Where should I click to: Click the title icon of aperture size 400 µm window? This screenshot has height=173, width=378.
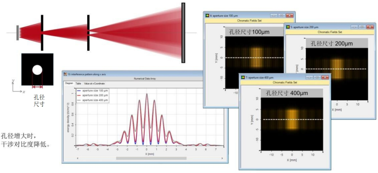click(243, 78)
